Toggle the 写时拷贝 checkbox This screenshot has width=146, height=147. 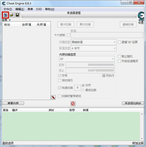click(x=60, y=80)
